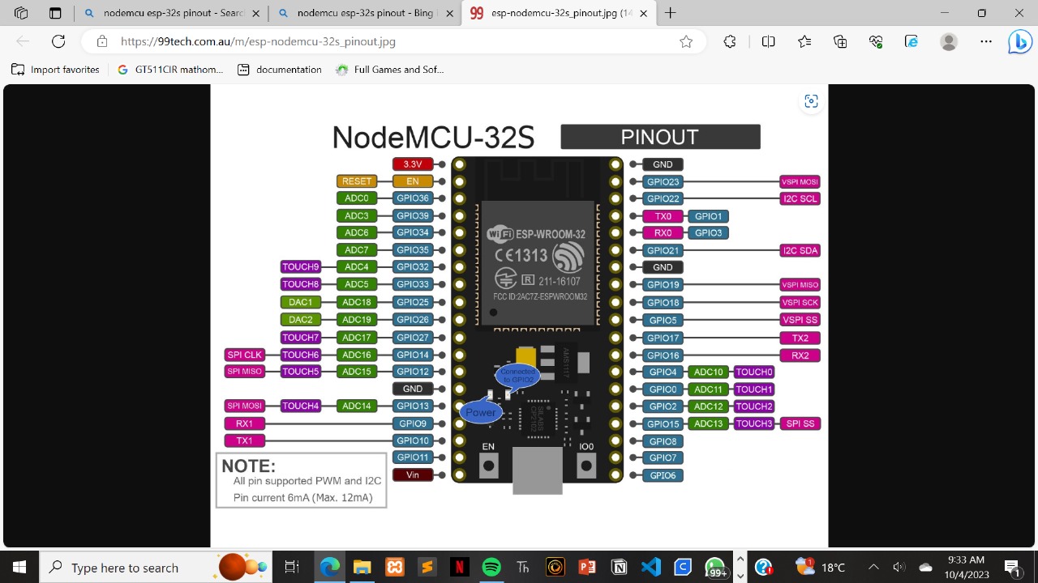Open Internet Explorer mode icon

[911, 41]
